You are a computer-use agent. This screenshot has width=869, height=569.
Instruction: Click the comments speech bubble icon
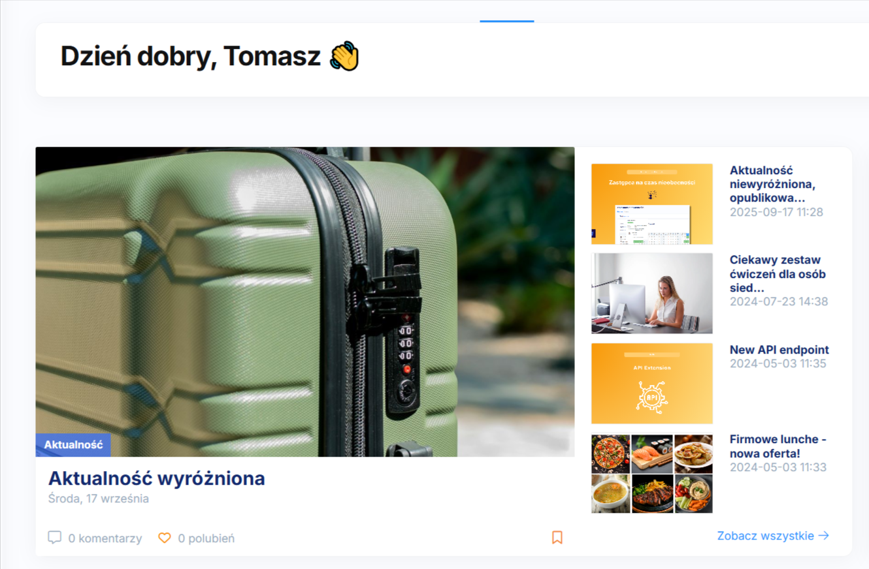tap(55, 538)
